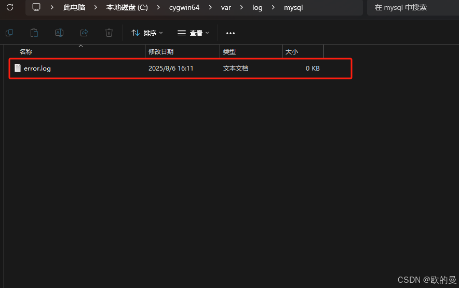Expand chevron after var breadcrumb
The width and height of the screenshot is (459, 288).
click(241, 7)
